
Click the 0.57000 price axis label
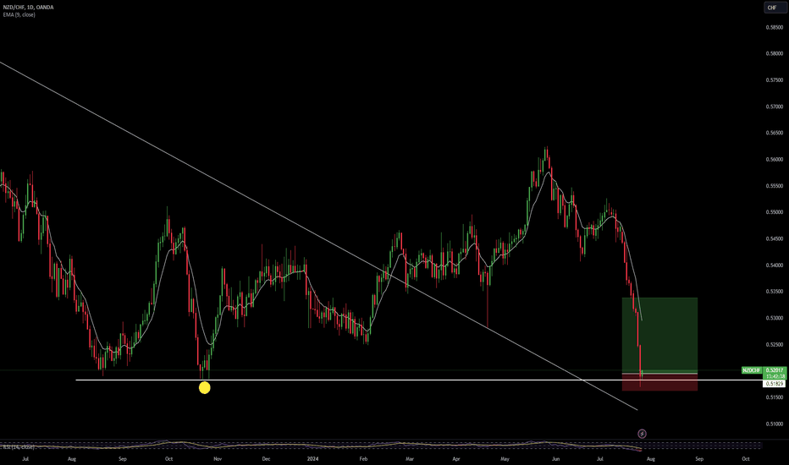coord(774,107)
